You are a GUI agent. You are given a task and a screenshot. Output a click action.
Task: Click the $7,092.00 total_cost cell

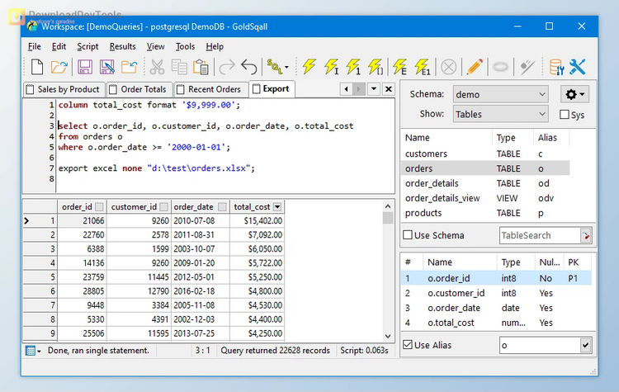[257, 235]
